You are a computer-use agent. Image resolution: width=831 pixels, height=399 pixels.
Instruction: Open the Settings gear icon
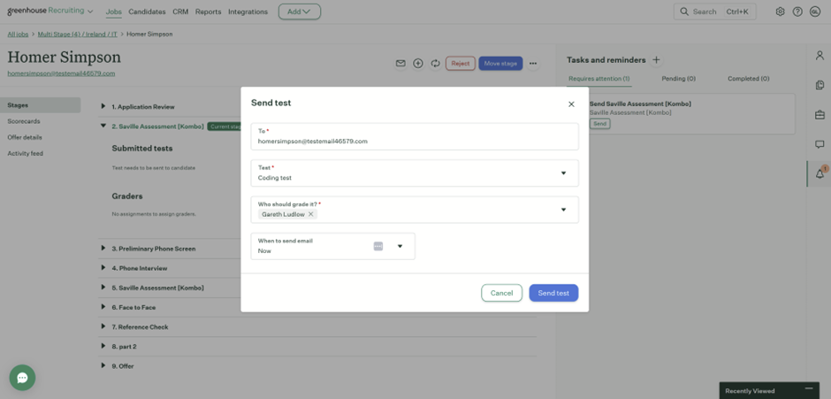tap(780, 12)
